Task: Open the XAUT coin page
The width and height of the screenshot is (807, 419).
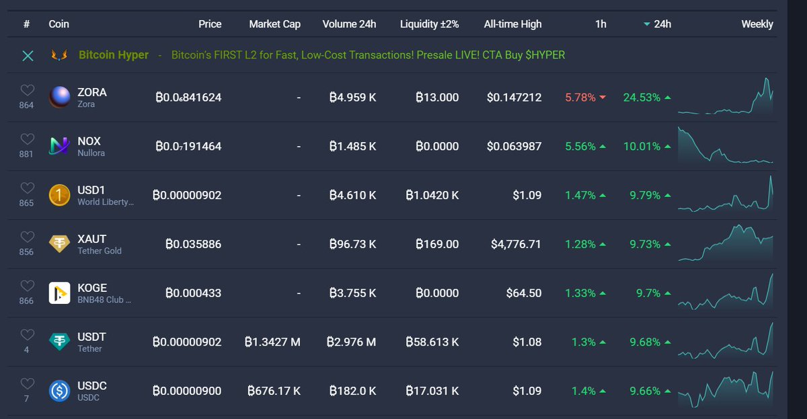Action: (x=92, y=239)
